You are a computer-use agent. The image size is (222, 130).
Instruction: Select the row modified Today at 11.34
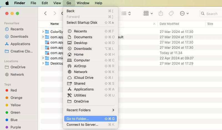coord(131,53)
